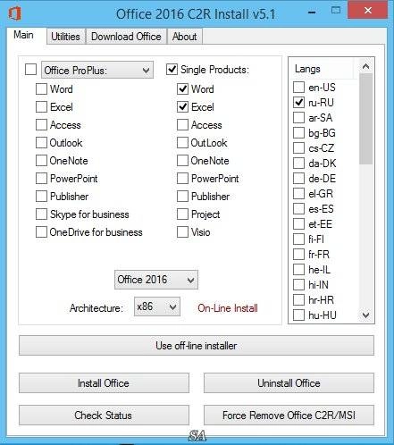Image resolution: width=394 pixels, height=445 pixels.
Task: Check the hr-HR language
Action: pos(298,300)
